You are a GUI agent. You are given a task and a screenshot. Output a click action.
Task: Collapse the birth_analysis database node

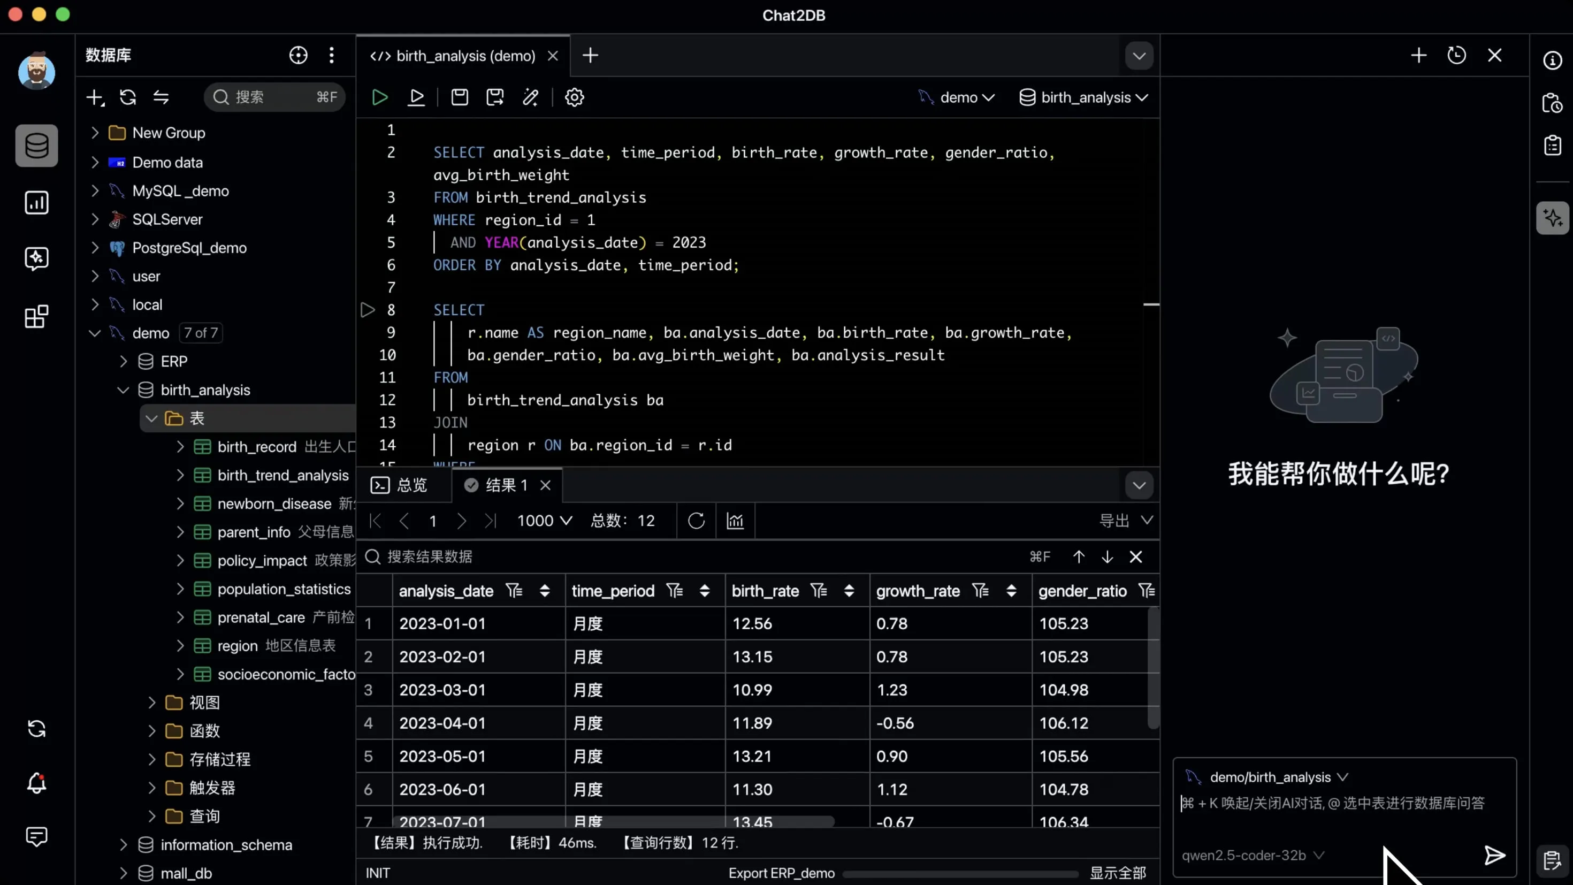[x=123, y=390]
